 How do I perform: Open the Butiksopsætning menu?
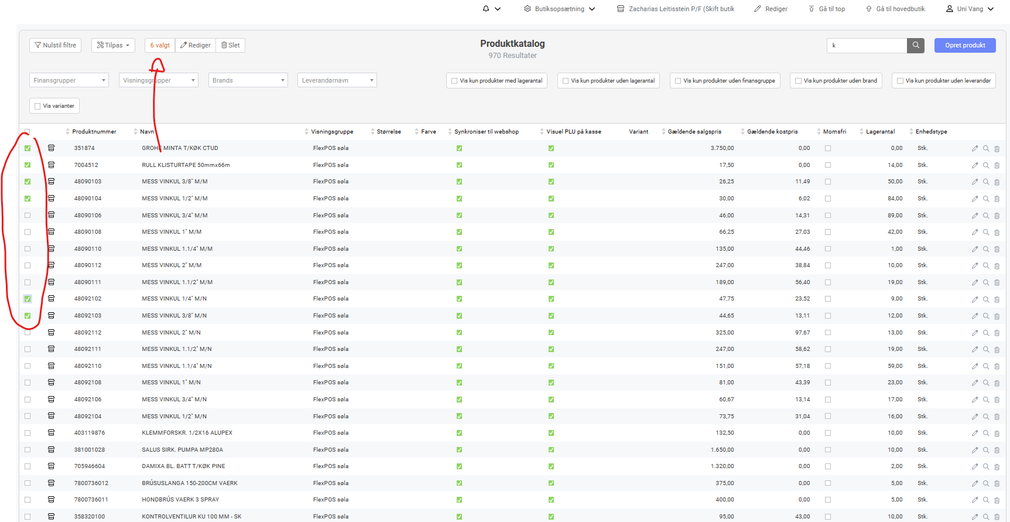click(x=559, y=9)
